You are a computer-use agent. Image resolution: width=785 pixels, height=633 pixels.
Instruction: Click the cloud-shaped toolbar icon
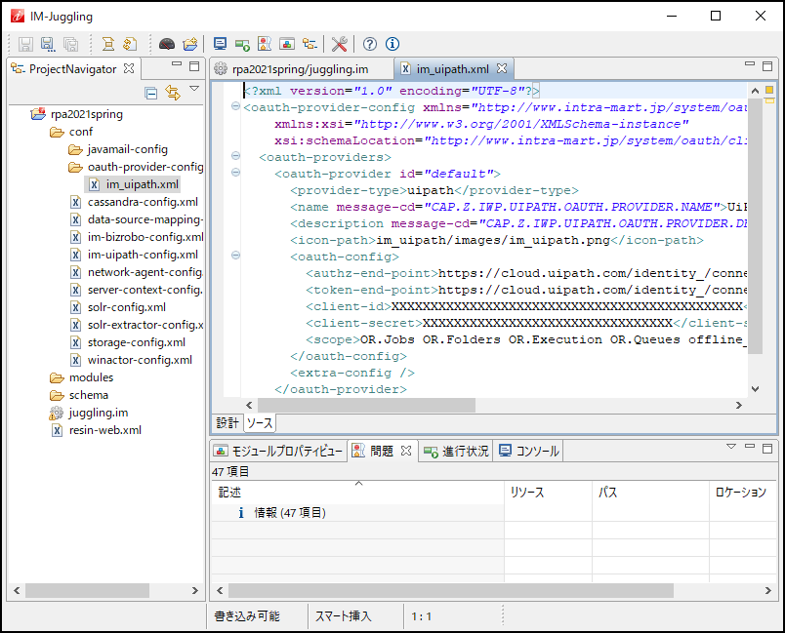[165, 44]
